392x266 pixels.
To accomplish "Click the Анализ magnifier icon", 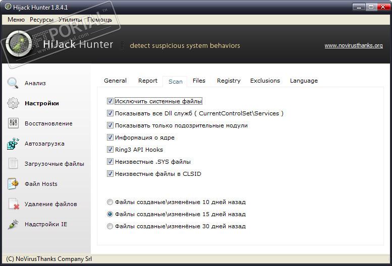I will pos(13,83).
